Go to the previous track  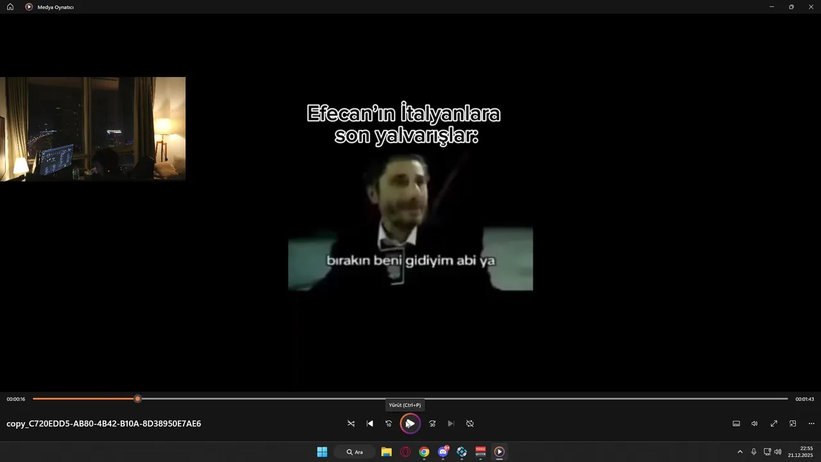[369, 424]
